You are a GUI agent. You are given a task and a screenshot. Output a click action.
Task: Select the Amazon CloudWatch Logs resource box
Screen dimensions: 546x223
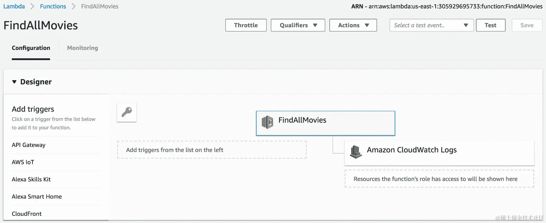439,153
